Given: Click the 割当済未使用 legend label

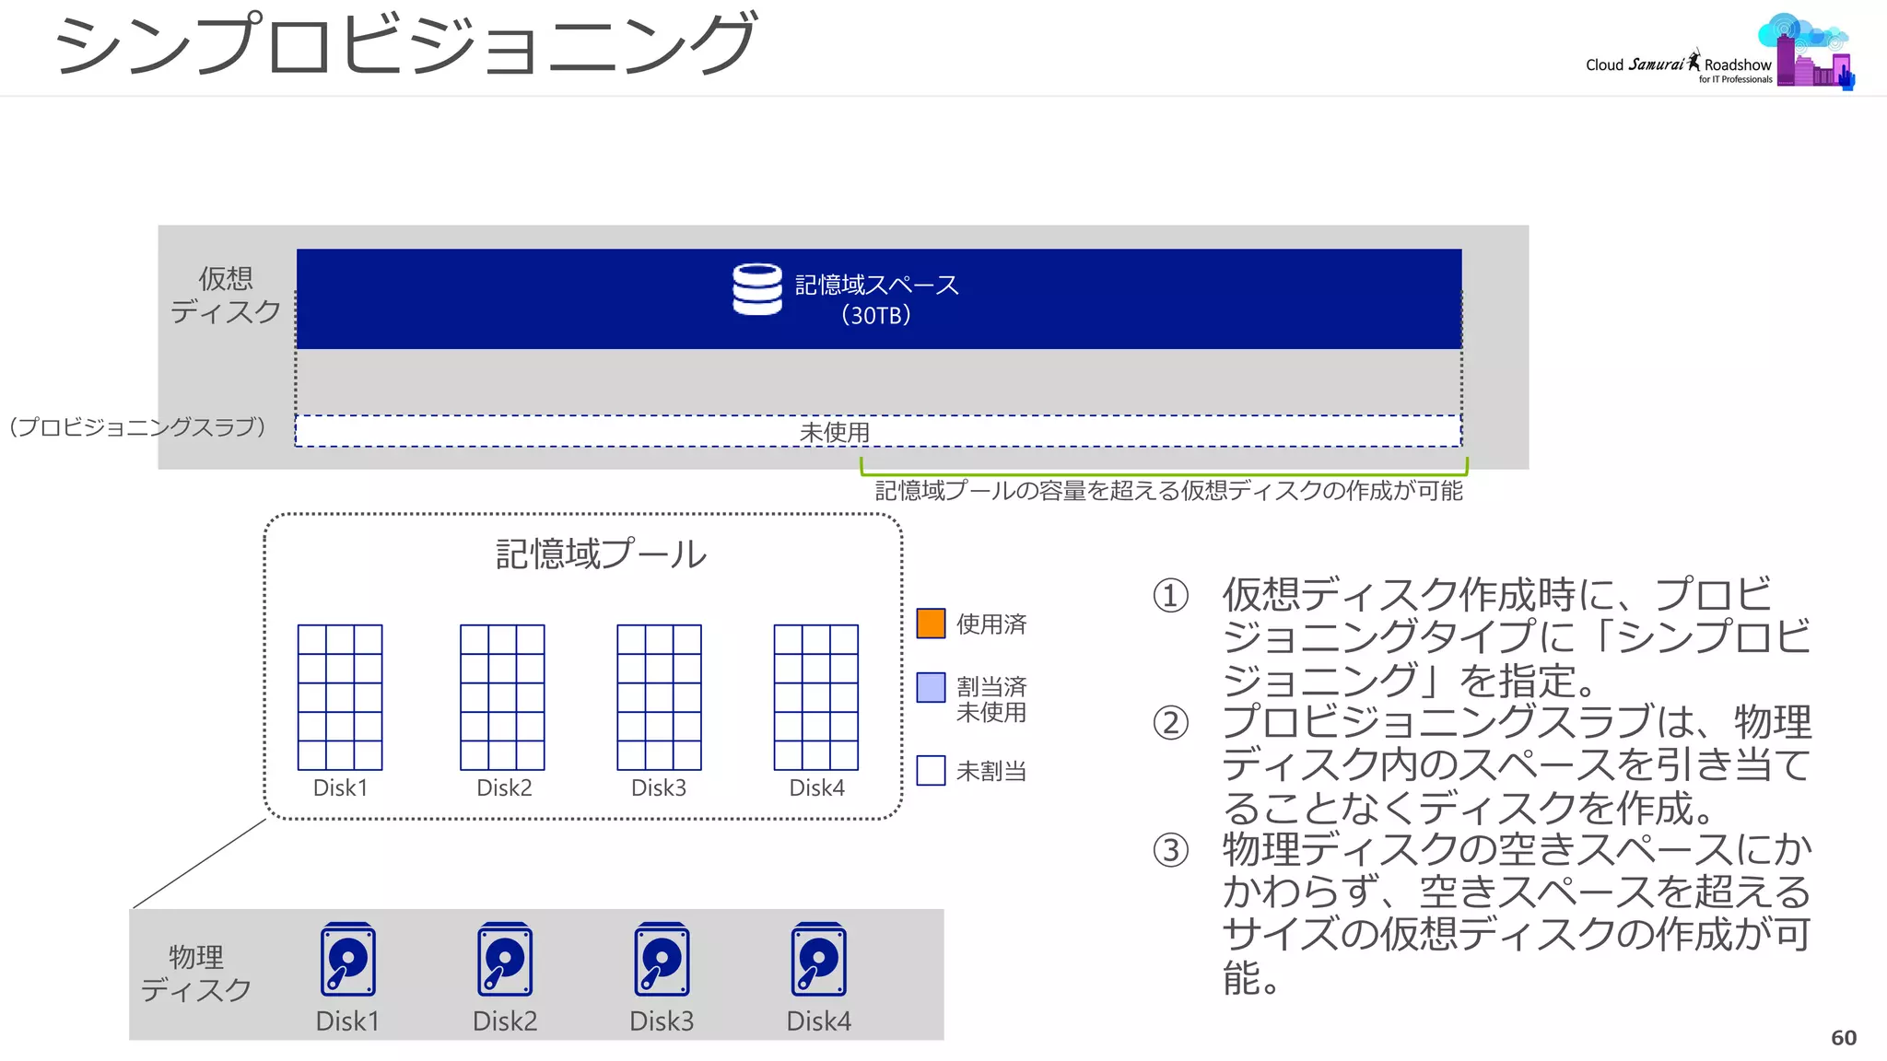Looking at the screenshot, I should [991, 699].
